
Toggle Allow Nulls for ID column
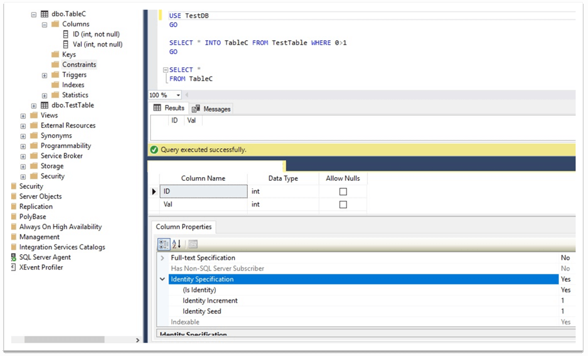pos(343,191)
